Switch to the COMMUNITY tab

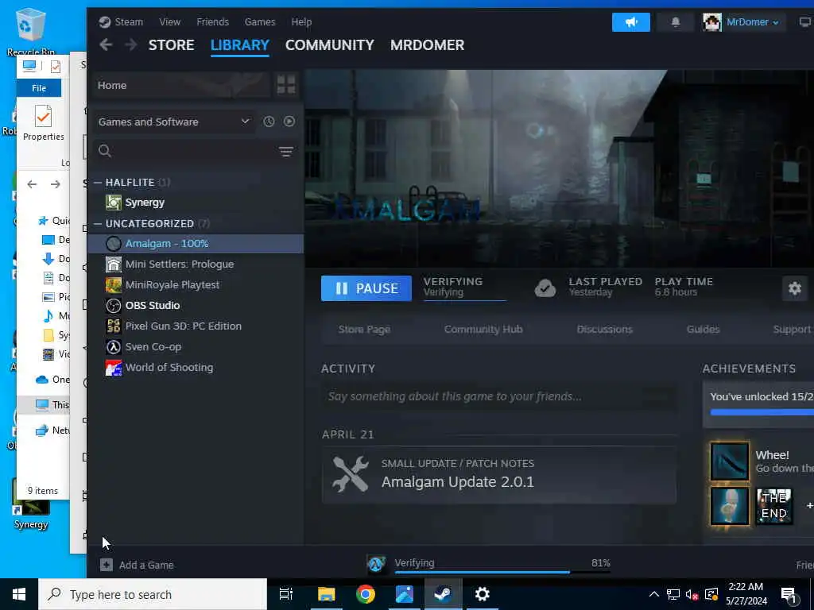[x=330, y=45]
